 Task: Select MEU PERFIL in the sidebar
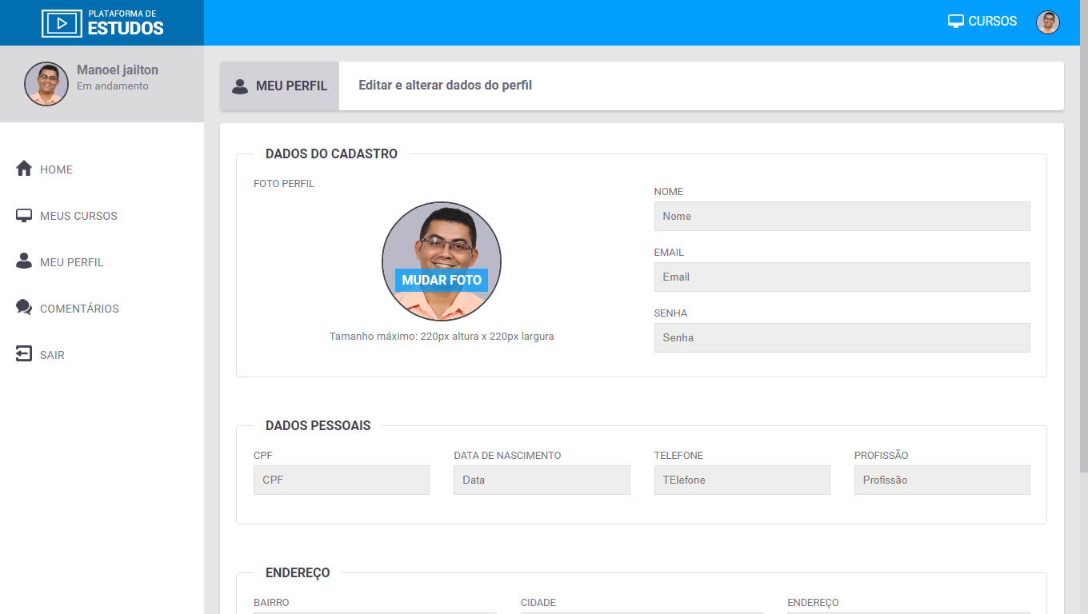coord(71,262)
